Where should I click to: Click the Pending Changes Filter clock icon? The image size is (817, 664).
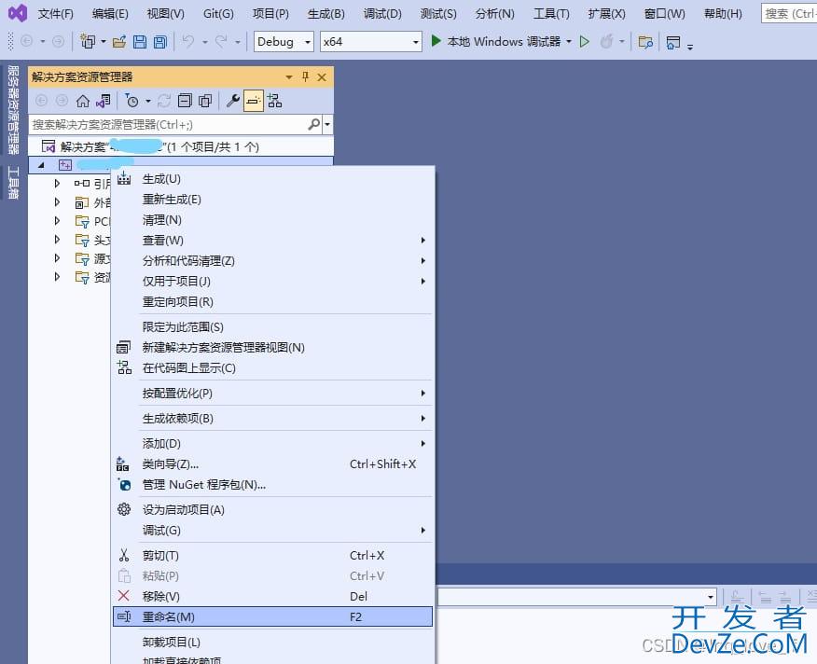click(132, 101)
